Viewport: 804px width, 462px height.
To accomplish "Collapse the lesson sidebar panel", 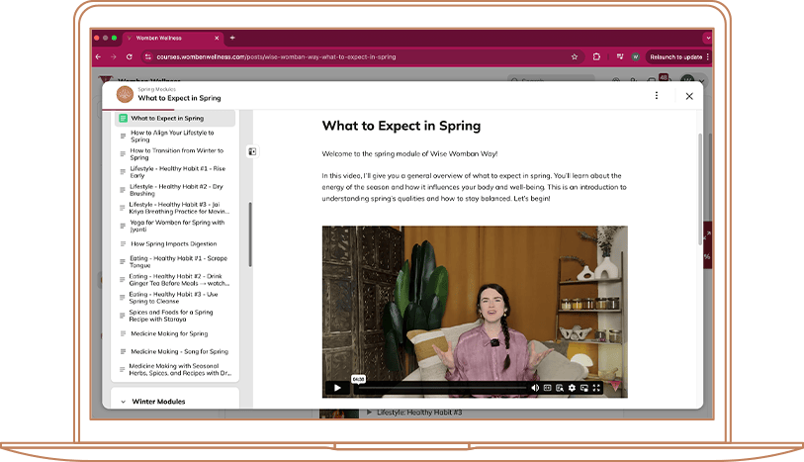I will pos(252,151).
